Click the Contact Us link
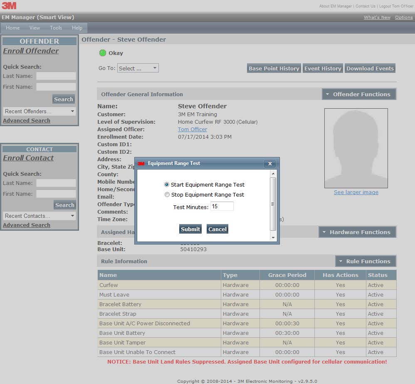 (x=365, y=6)
